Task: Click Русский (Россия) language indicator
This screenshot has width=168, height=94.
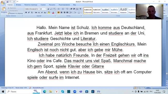Action: 38,88
